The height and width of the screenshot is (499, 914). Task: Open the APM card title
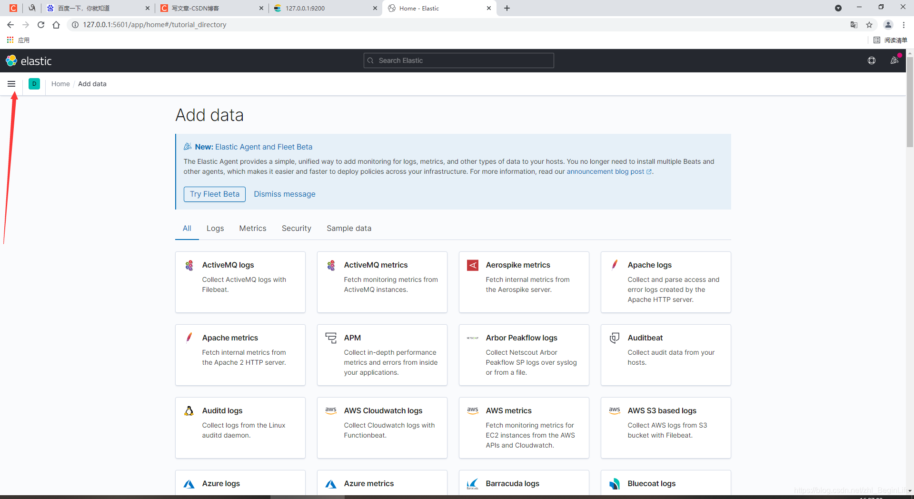coord(352,338)
